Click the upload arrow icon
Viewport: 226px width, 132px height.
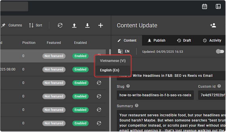click(x=74, y=25)
